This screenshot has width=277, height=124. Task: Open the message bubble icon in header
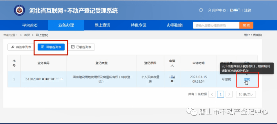201,10
